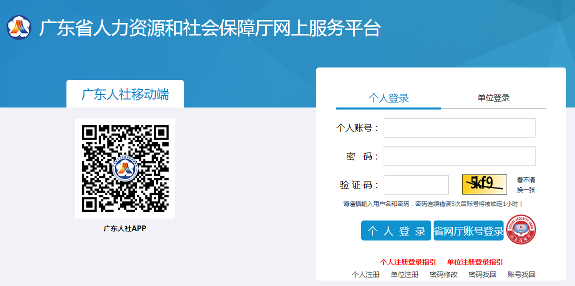Click the 个人登录 blue button
The image size is (575, 286).
[x=396, y=230]
